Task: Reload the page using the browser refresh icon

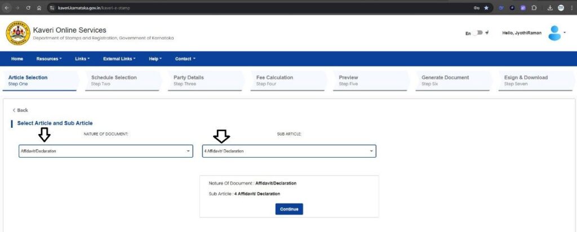Action: click(x=28, y=8)
